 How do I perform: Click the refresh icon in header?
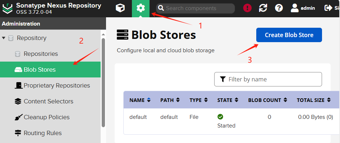click(x=263, y=8)
